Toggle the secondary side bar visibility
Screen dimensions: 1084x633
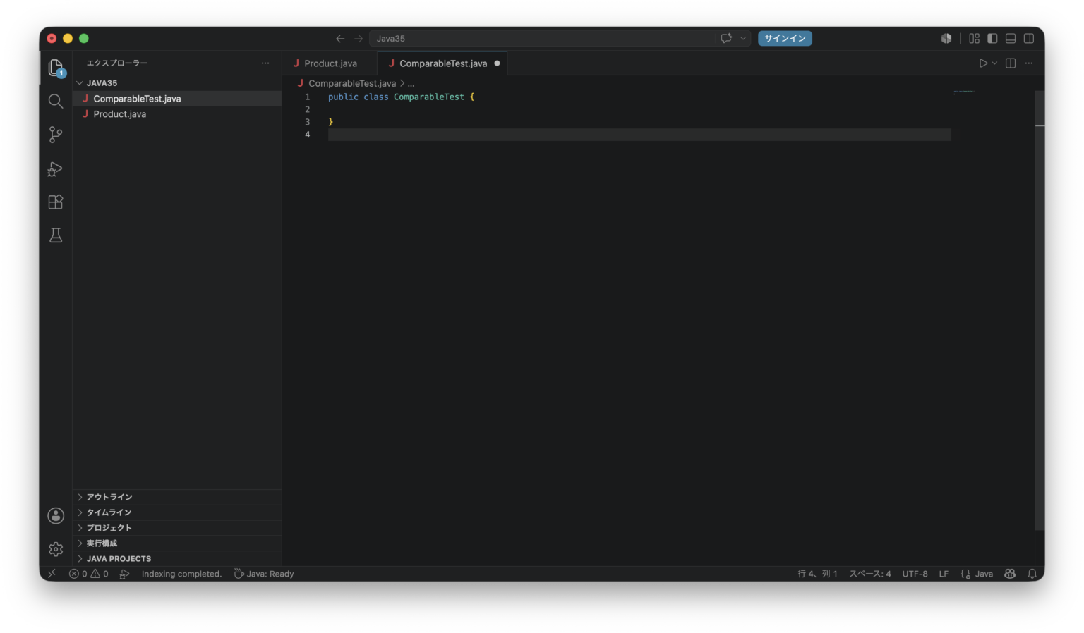(1029, 39)
